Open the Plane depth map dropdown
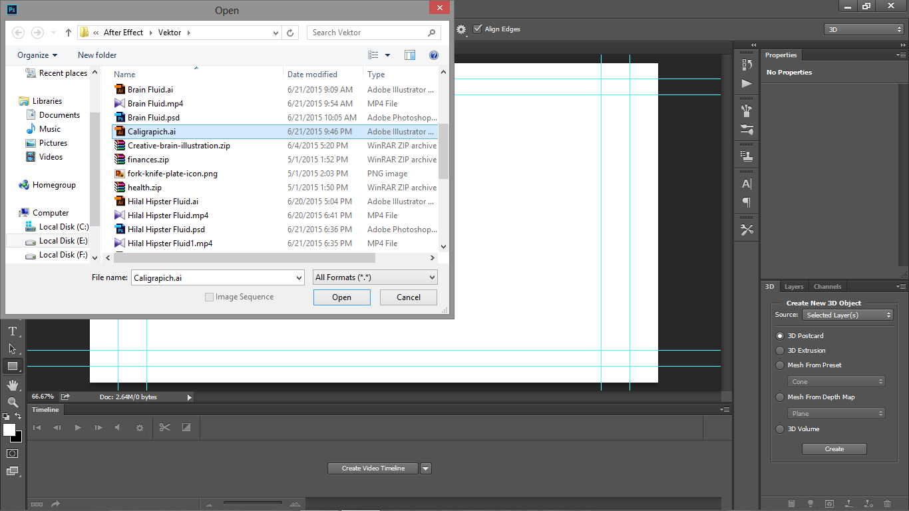 tap(836, 413)
